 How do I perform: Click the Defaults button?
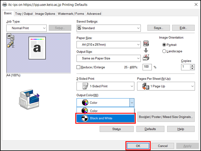pyautogui.click(x=150, y=129)
